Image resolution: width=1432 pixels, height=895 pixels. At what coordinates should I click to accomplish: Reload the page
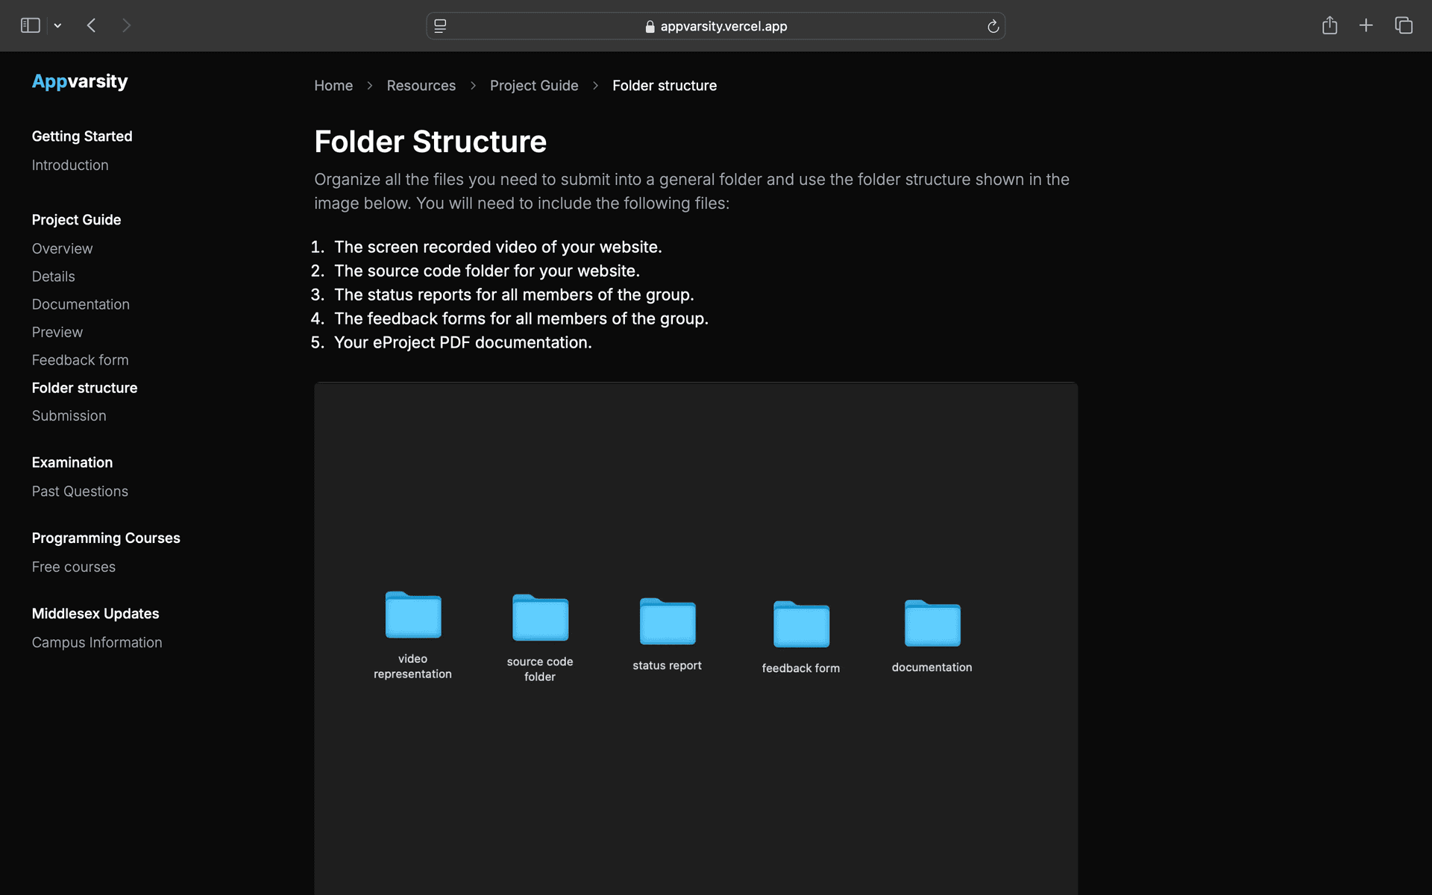[x=993, y=26]
